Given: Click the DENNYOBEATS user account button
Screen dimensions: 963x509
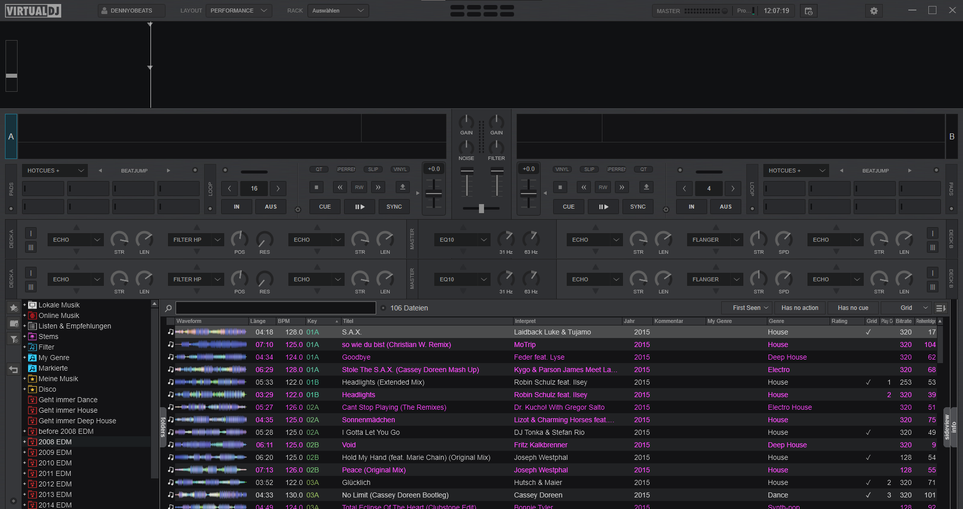Looking at the screenshot, I should (131, 11).
